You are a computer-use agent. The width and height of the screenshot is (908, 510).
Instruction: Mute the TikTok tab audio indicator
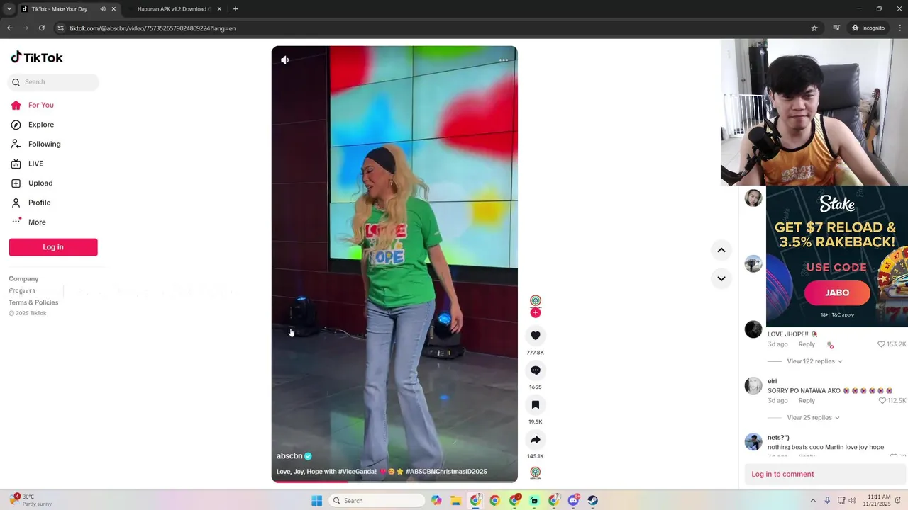pos(103,9)
